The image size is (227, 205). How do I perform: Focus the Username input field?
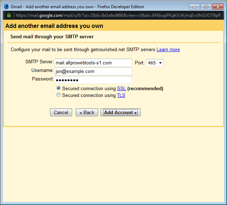pos(94,71)
